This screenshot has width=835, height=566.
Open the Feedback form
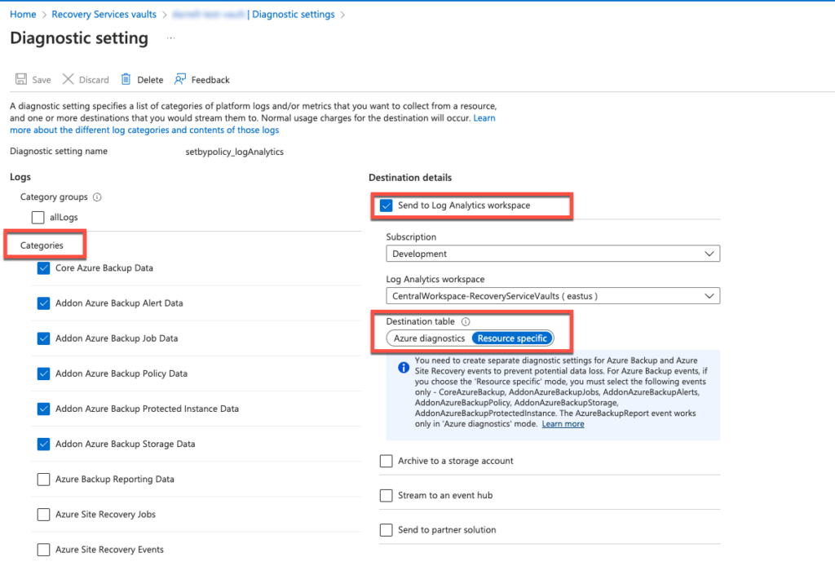click(201, 79)
